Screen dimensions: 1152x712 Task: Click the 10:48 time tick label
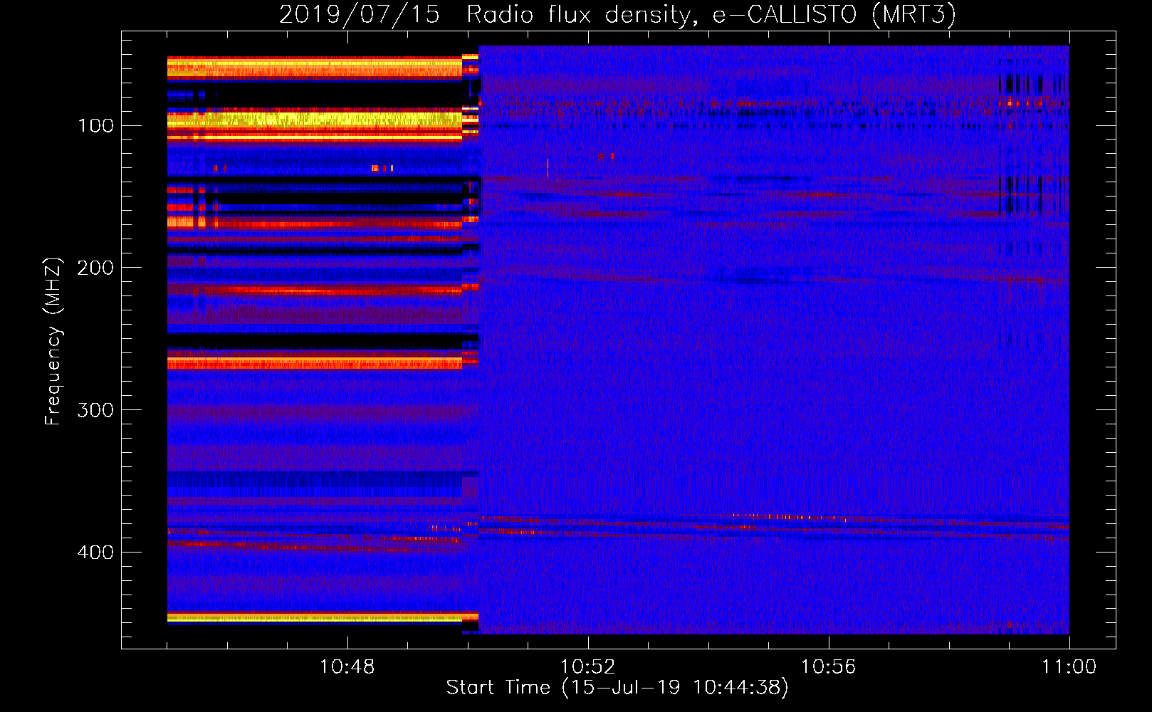347,667
